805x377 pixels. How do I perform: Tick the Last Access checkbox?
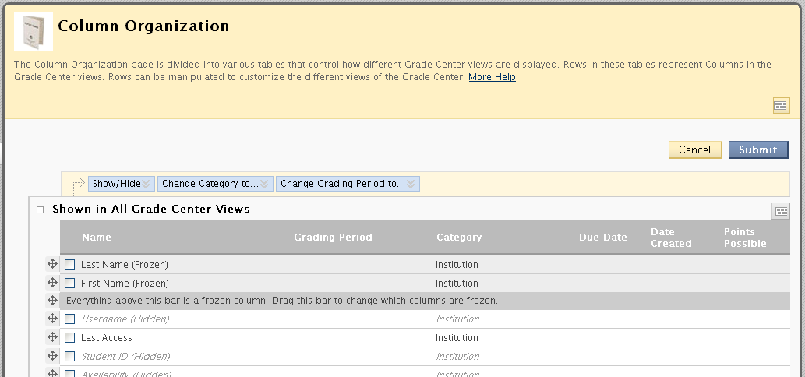[x=70, y=337]
